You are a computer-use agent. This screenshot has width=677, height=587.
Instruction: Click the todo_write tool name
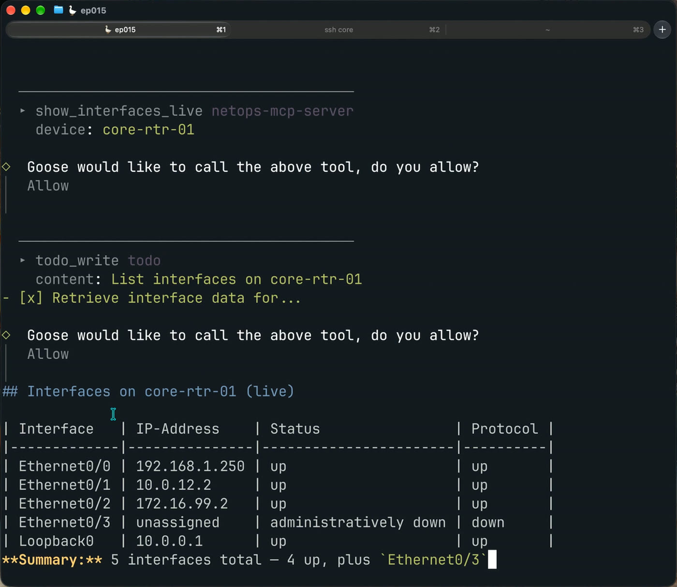77,260
